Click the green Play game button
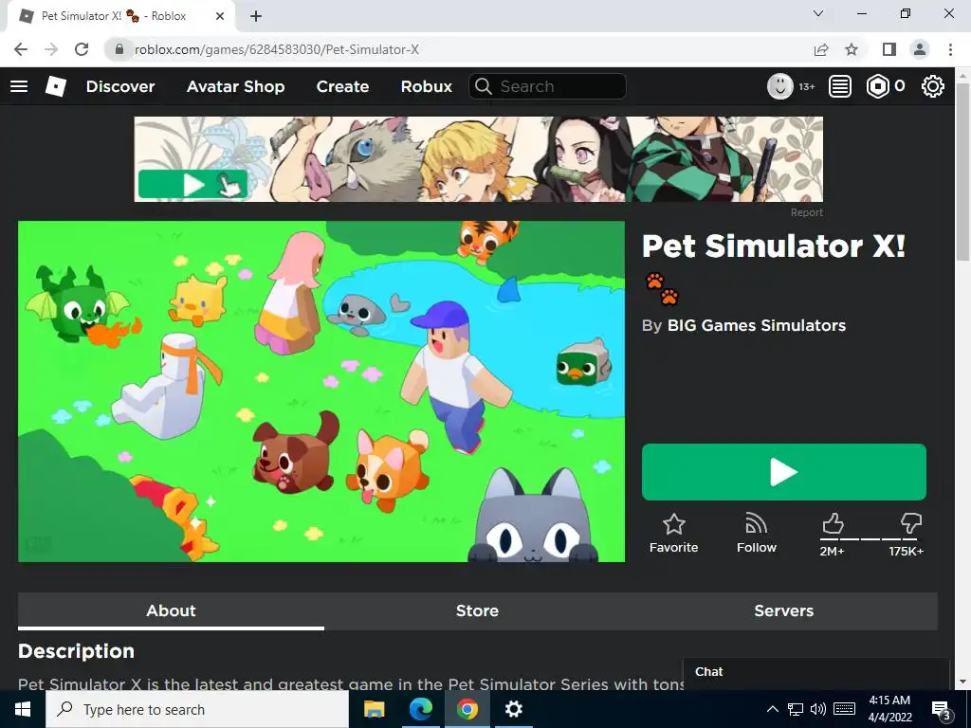 coord(784,472)
